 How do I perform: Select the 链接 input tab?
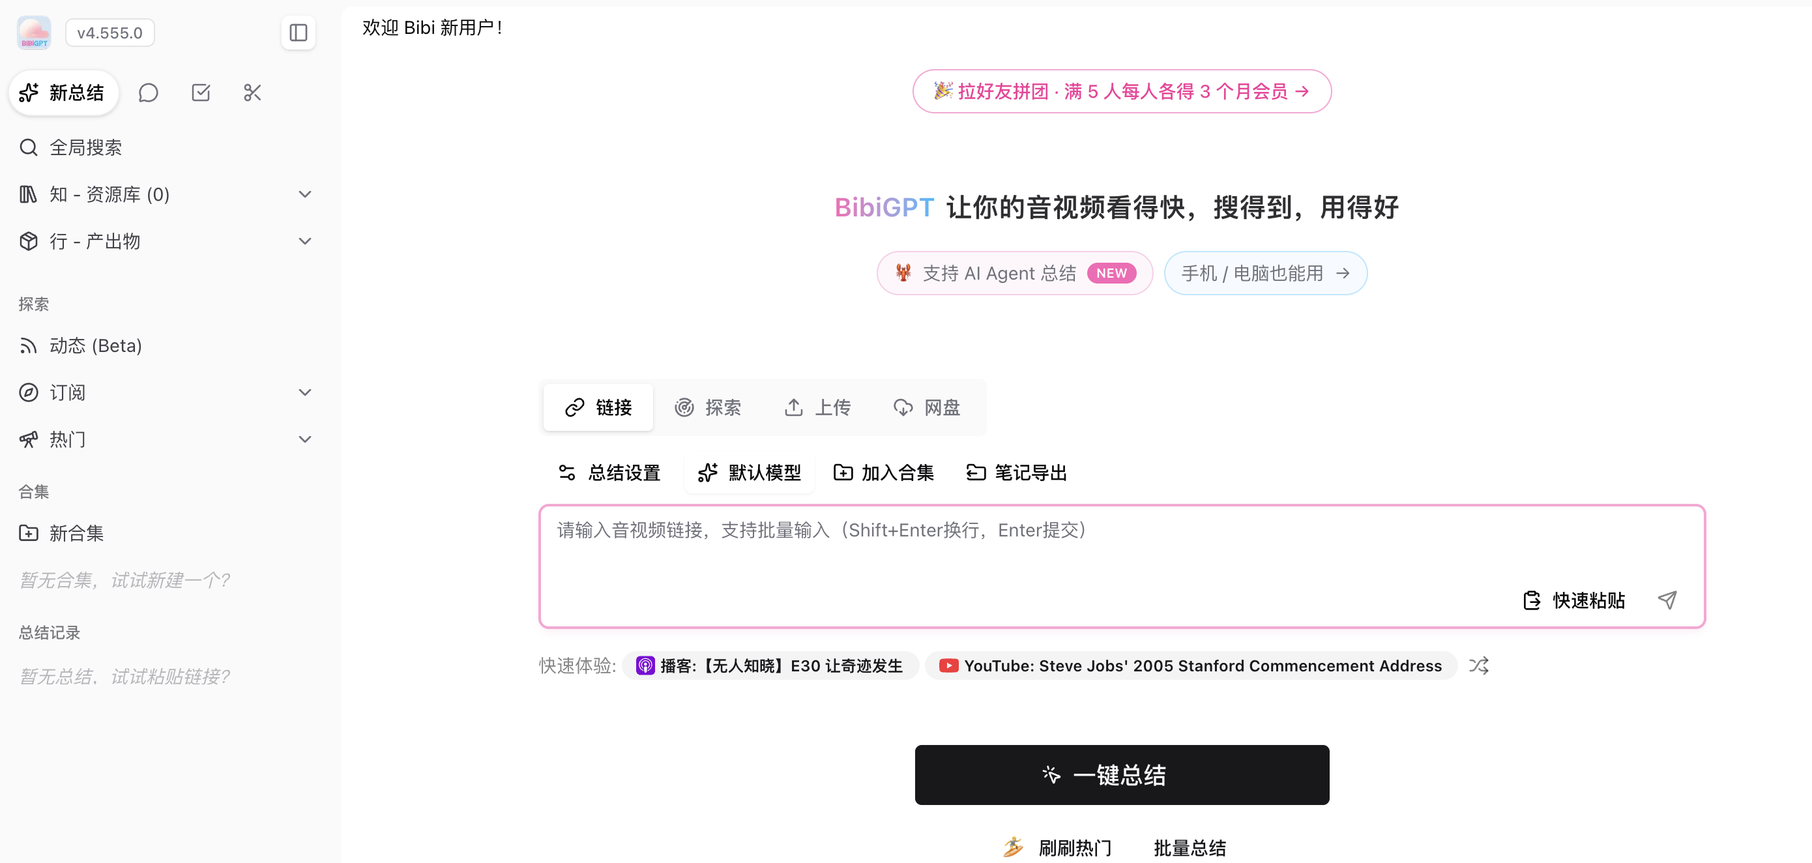coord(598,407)
